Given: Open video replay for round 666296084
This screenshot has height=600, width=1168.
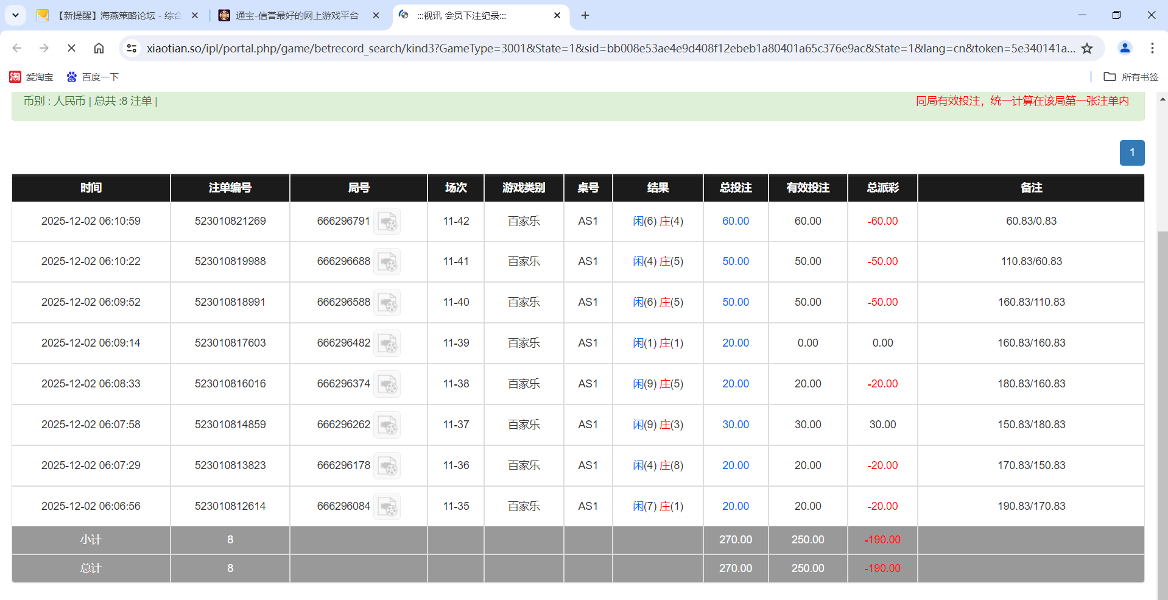Looking at the screenshot, I should point(388,506).
